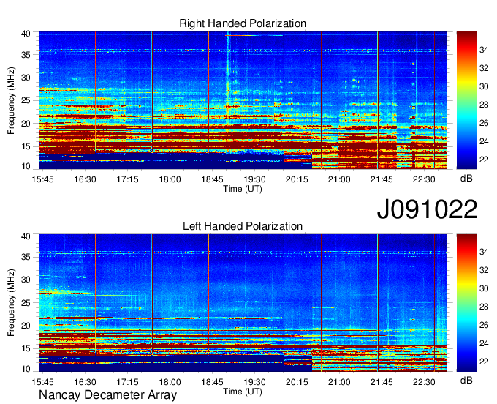Click 21:45 tick under Right Handed plot
The height and width of the screenshot is (404, 497).
click(382, 179)
